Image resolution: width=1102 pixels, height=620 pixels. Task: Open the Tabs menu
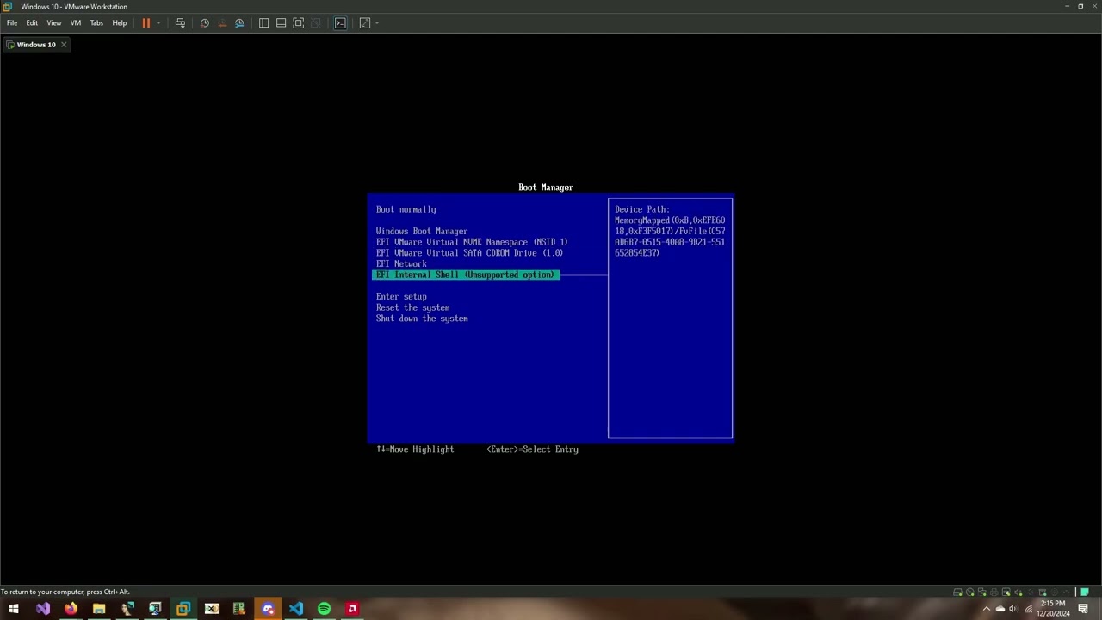click(96, 23)
